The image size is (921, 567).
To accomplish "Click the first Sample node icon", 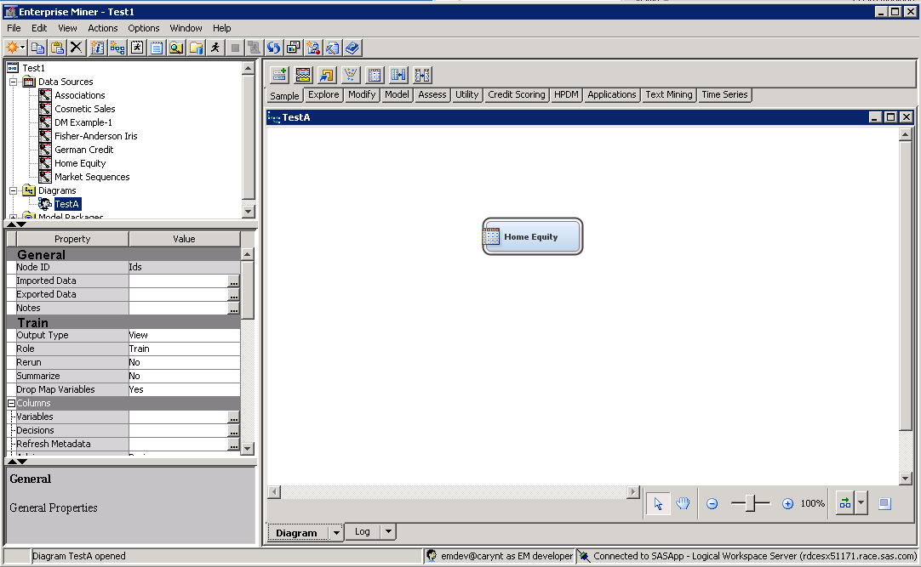I will 279,75.
